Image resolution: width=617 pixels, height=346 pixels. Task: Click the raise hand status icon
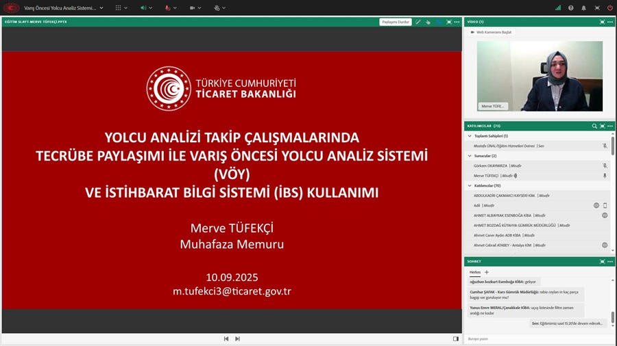217,8
